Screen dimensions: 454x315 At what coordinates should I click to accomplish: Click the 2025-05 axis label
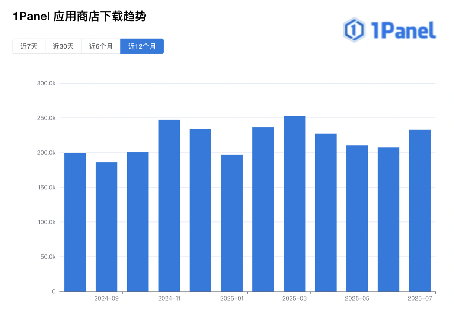pyautogui.click(x=357, y=299)
